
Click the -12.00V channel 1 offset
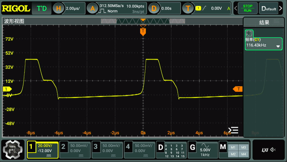tap(45, 151)
